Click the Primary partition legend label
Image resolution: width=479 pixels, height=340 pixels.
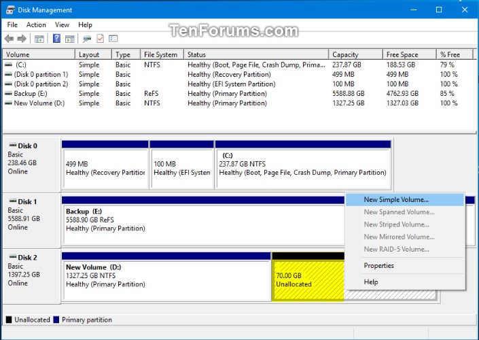(x=87, y=320)
